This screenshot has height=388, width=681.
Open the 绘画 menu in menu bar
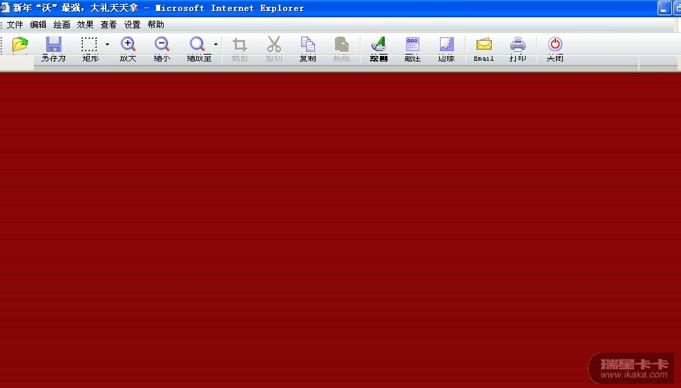tap(61, 25)
